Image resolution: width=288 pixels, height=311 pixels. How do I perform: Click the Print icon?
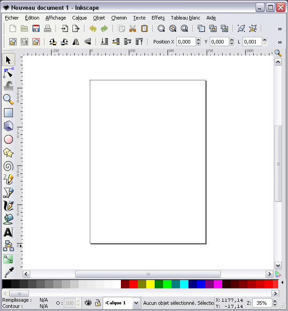pyautogui.click(x=47, y=28)
